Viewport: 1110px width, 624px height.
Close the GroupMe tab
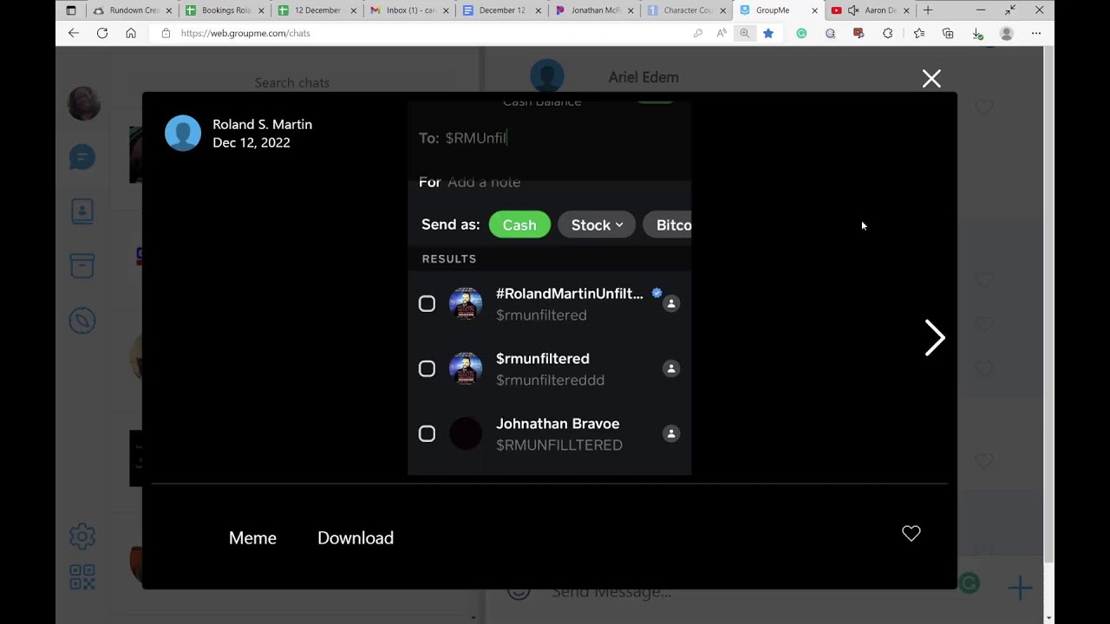814,10
